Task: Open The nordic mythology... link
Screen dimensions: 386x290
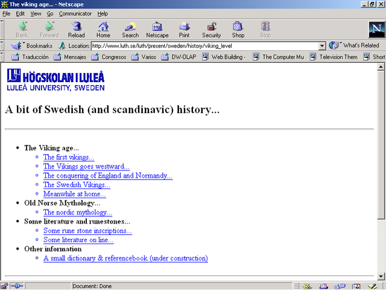Action: [78, 212]
